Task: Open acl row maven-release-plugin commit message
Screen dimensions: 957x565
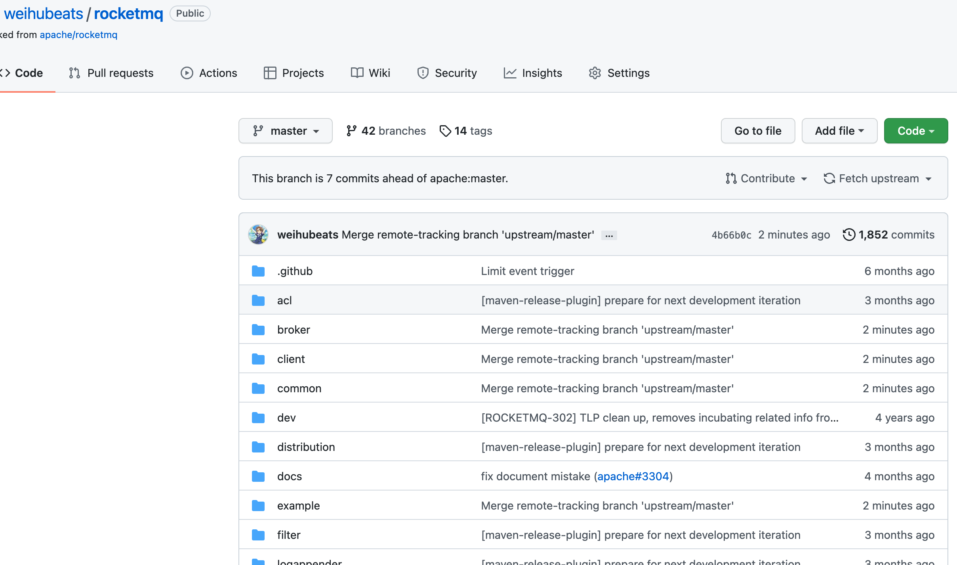Action: 641,300
